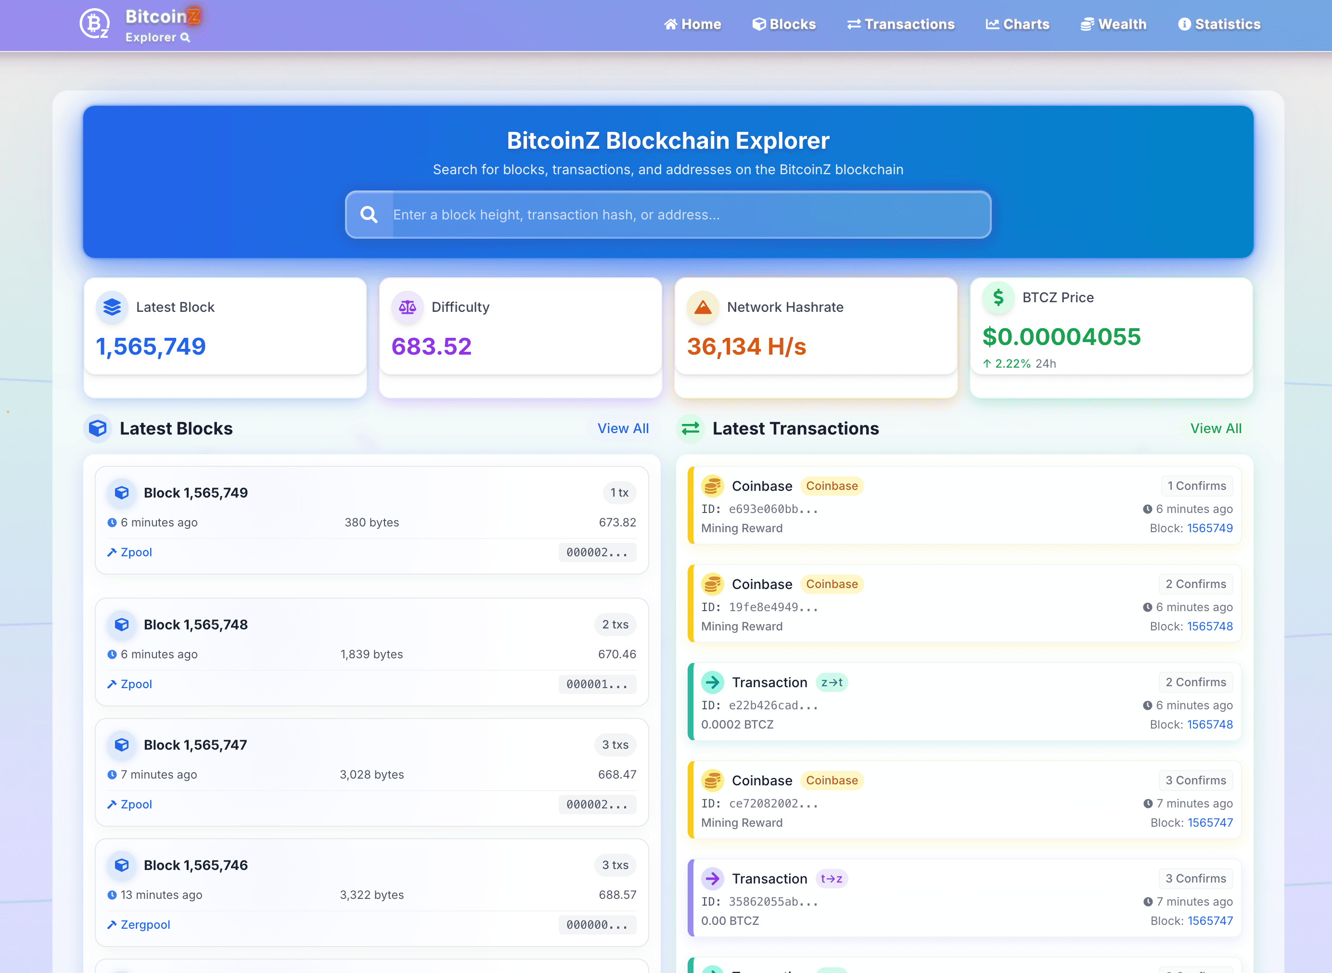Viewport: 1332px width, 973px height.
Task: Click the '1 tx' badge
Action: 619,492
